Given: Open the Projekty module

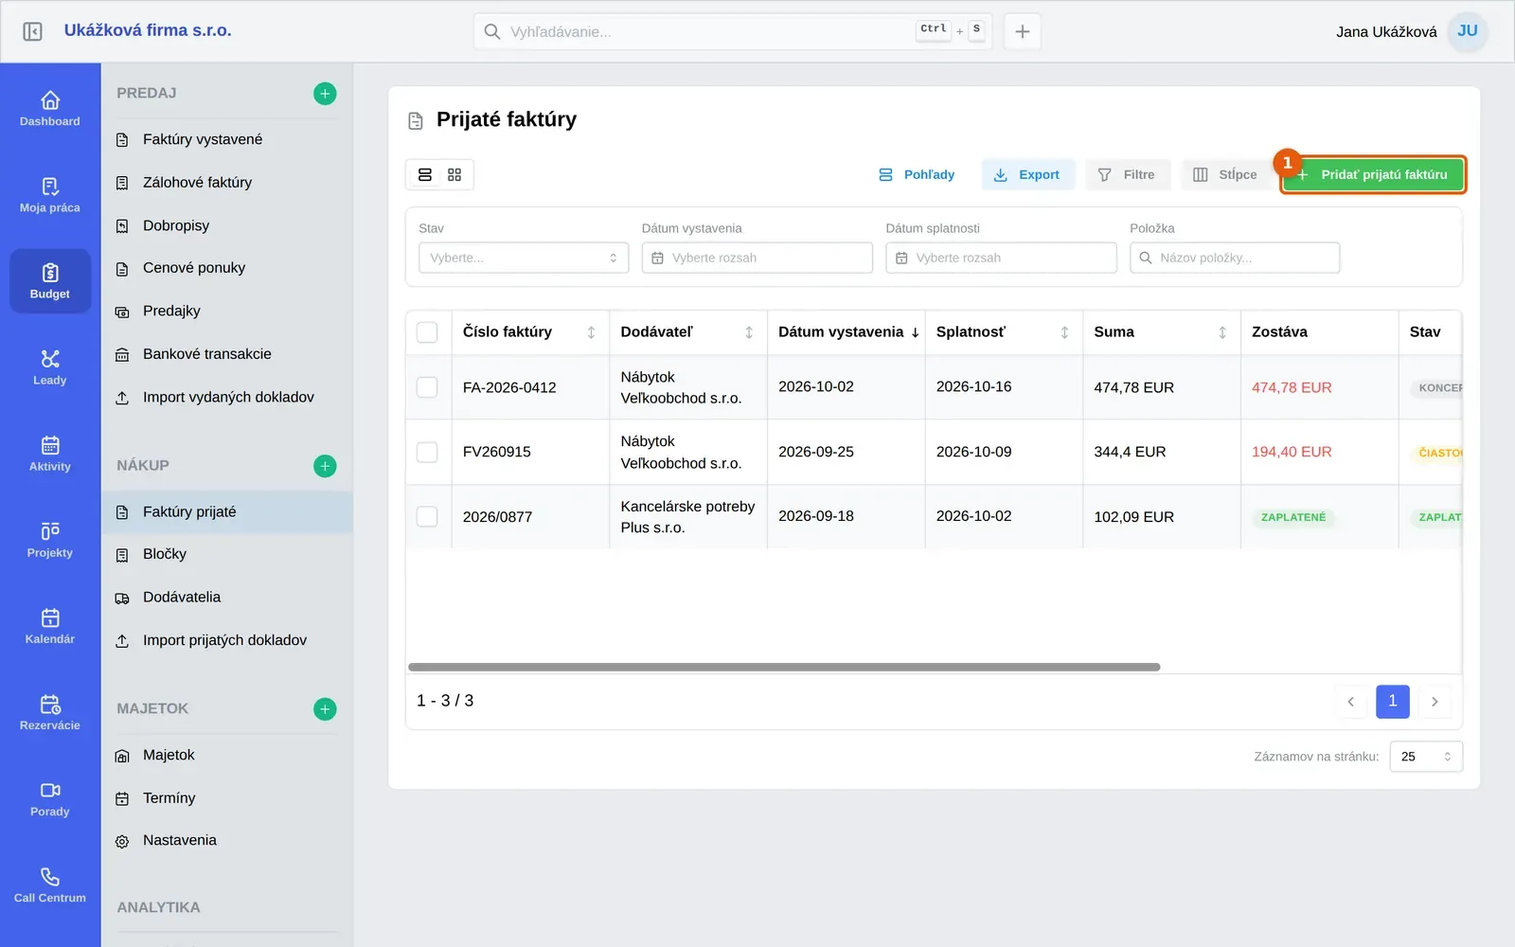Looking at the screenshot, I should 50,540.
